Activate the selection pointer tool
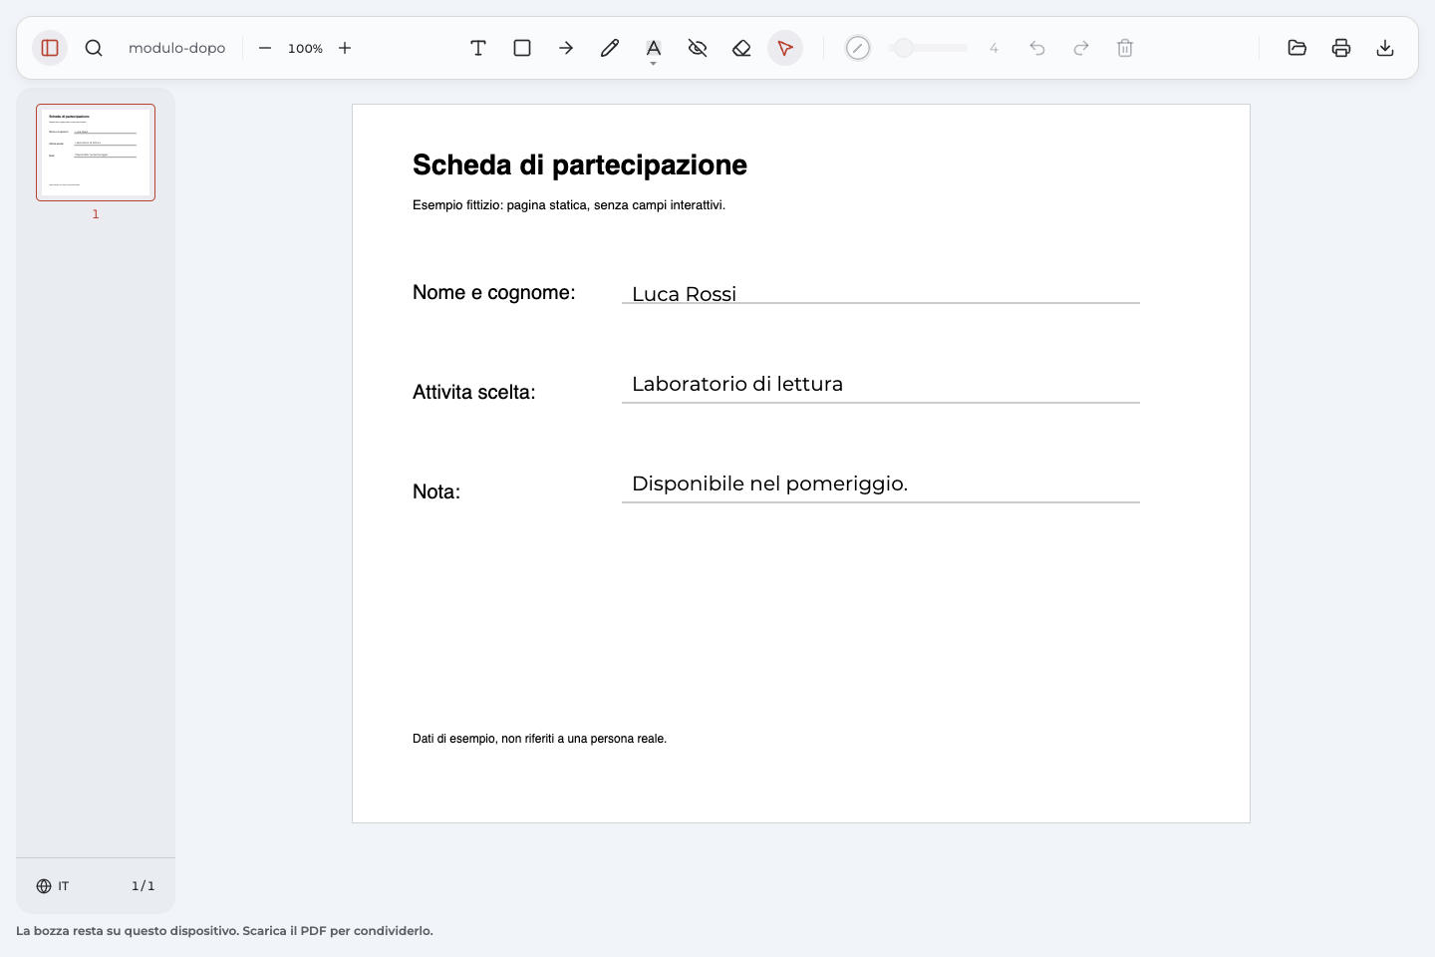1435x957 pixels. (785, 48)
